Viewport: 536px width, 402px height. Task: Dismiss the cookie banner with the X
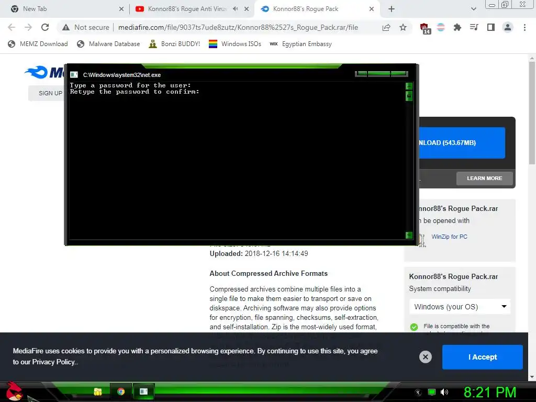click(425, 357)
